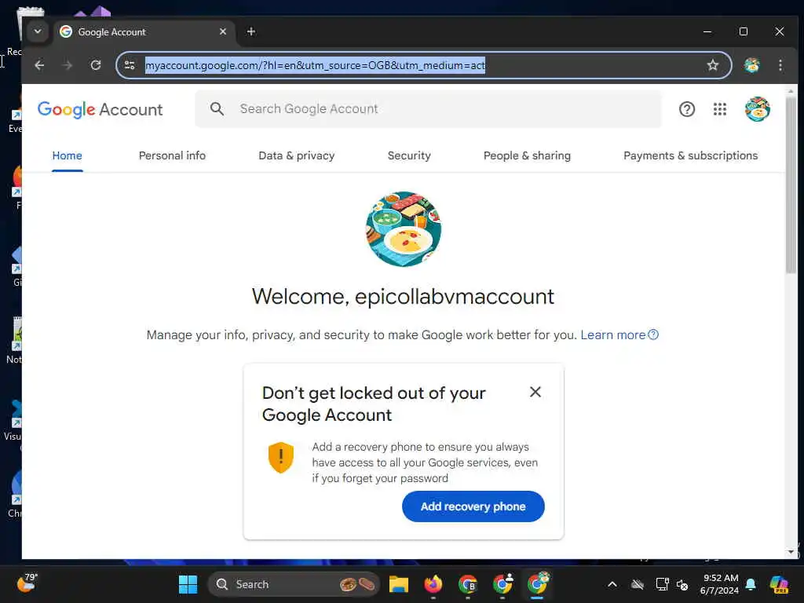Click the magnifier icon in account search
This screenshot has height=603, width=804.
pos(217,108)
